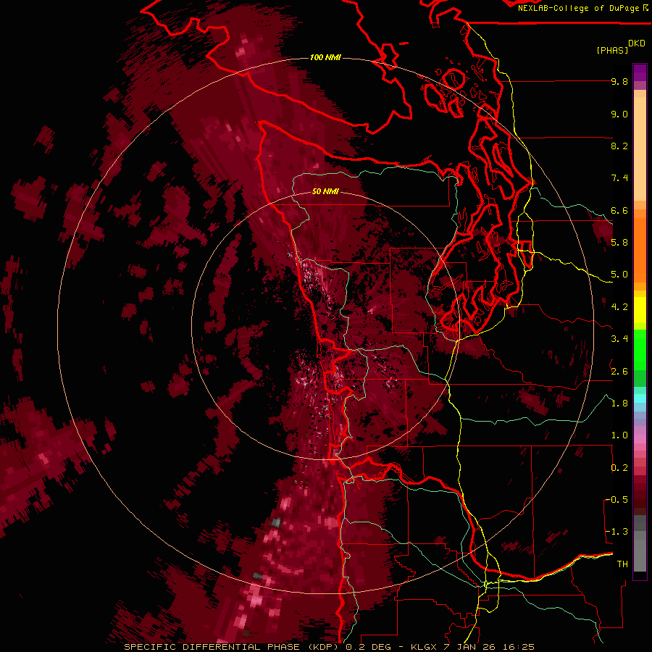
Task: Select the 3.4 scale value
Action: click(x=619, y=339)
